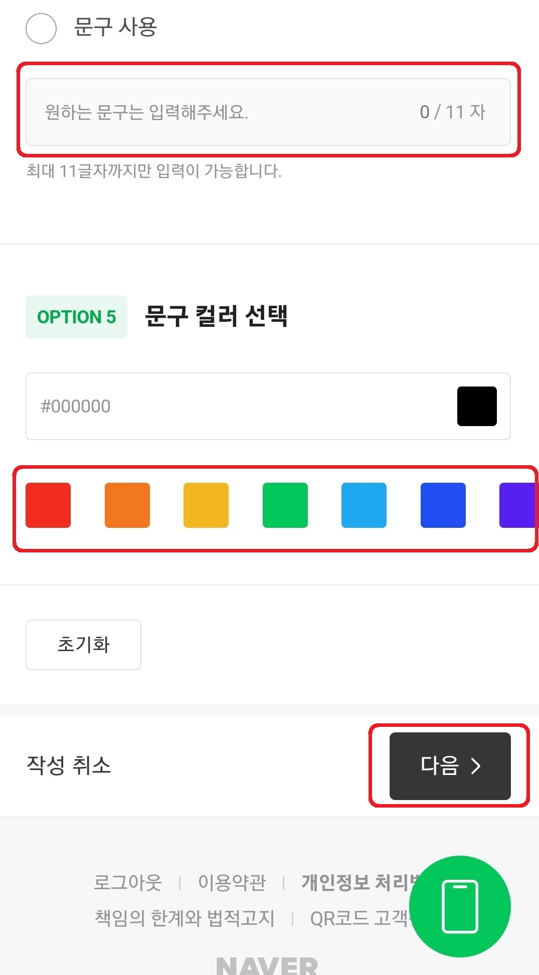Select the red color swatch
This screenshot has height=975, width=539.
coord(48,505)
